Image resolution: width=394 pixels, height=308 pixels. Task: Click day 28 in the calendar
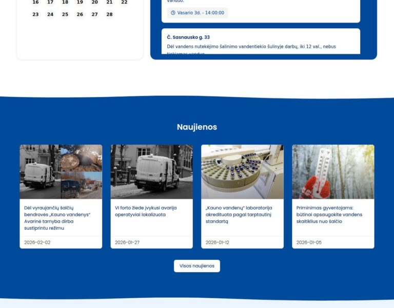tap(109, 14)
